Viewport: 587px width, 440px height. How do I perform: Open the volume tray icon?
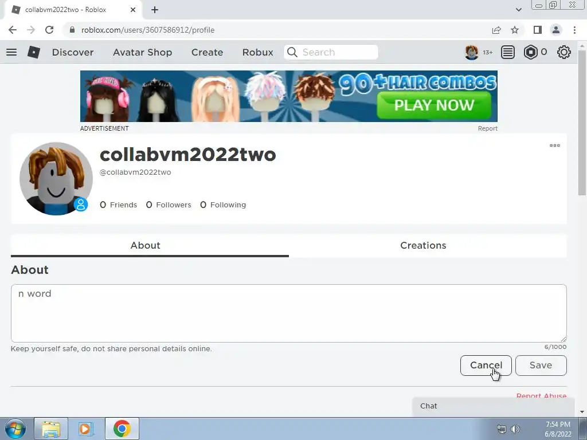pyautogui.click(x=515, y=429)
